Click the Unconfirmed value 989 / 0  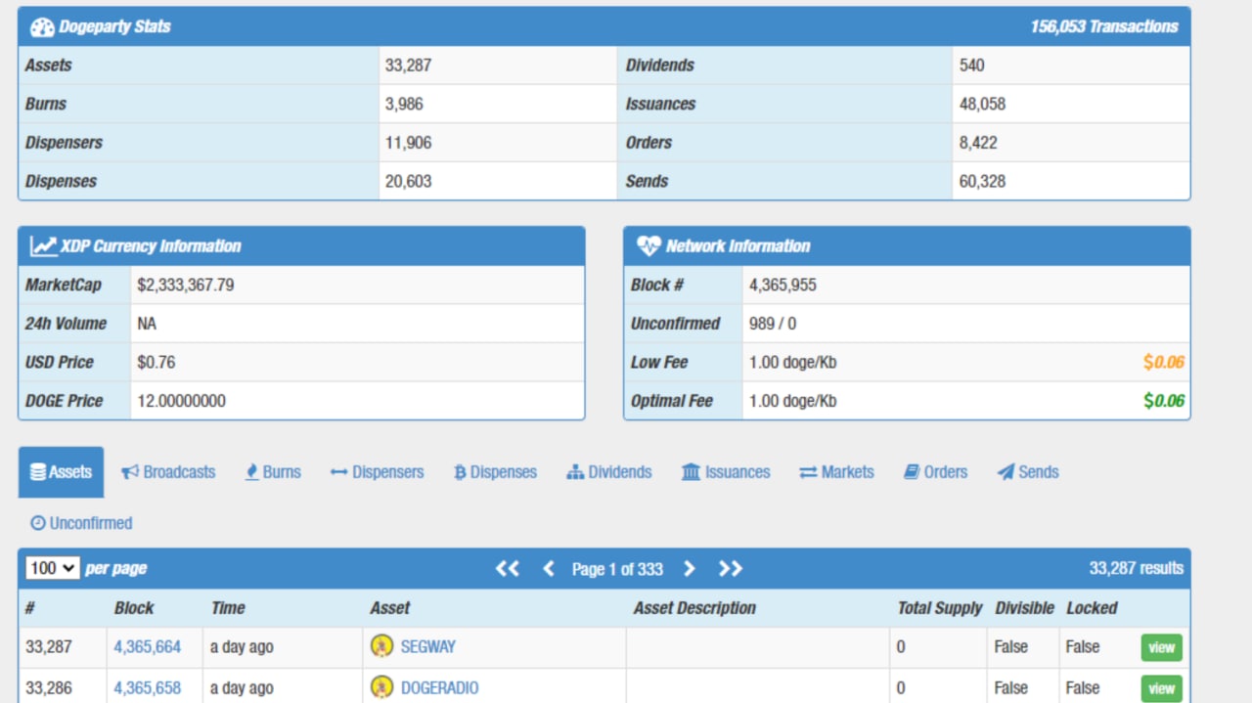pyautogui.click(x=773, y=324)
